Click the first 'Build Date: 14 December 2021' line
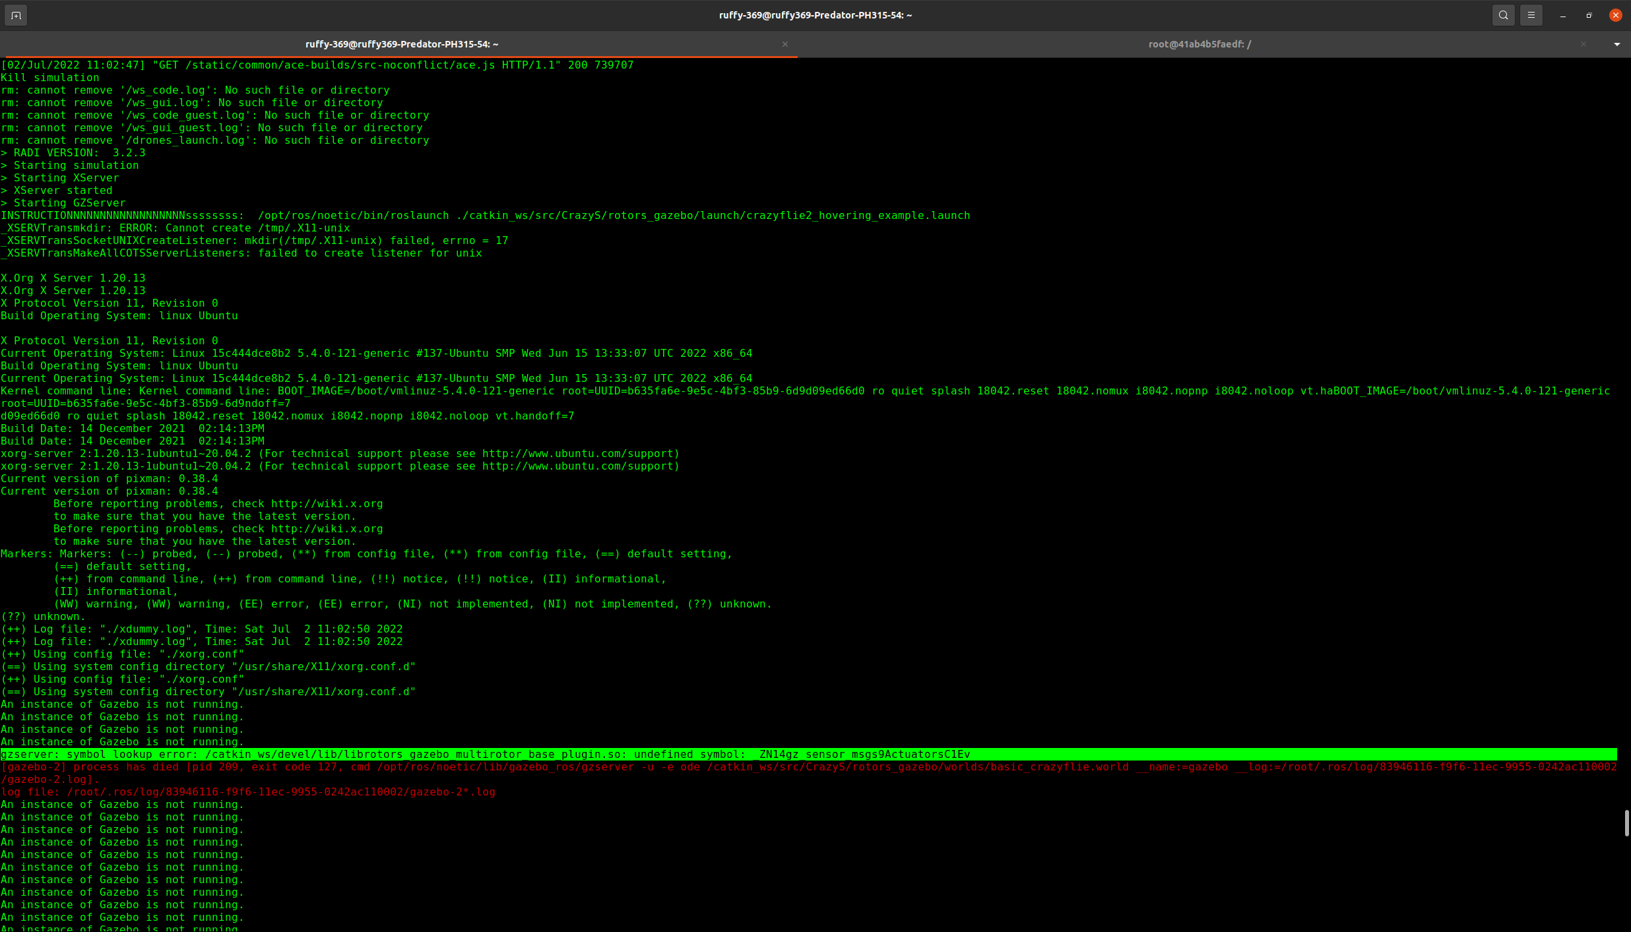 click(x=133, y=428)
